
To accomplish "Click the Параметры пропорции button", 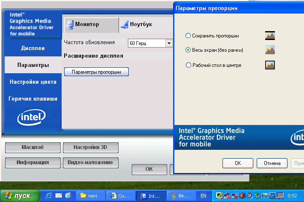I will click(x=96, y=72).
